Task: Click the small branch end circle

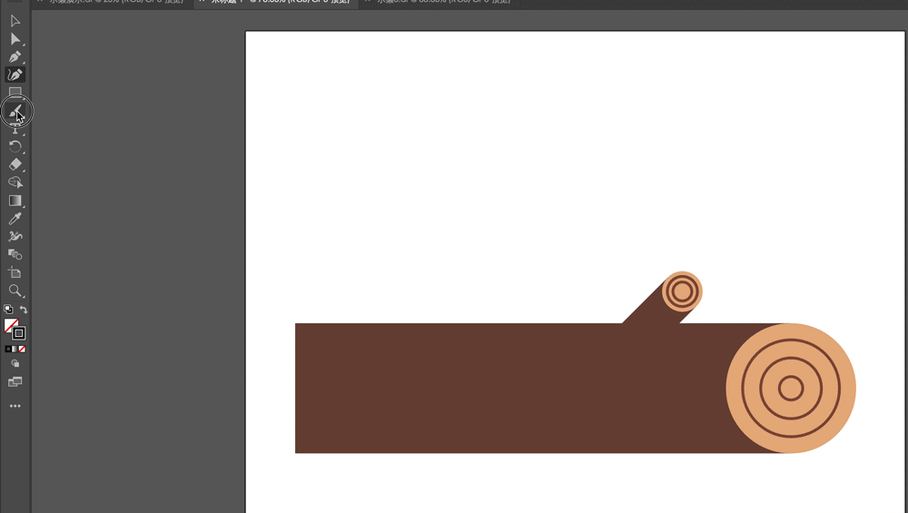Action: 682,291
